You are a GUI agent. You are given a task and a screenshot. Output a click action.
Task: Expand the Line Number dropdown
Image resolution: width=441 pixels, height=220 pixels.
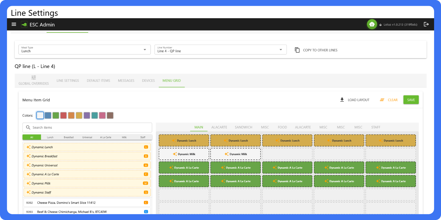pyautogui.click(x=220, y=50)
